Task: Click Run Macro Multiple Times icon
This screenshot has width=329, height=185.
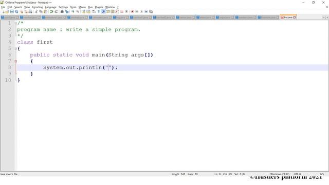Action: click(x=146, y=12)
